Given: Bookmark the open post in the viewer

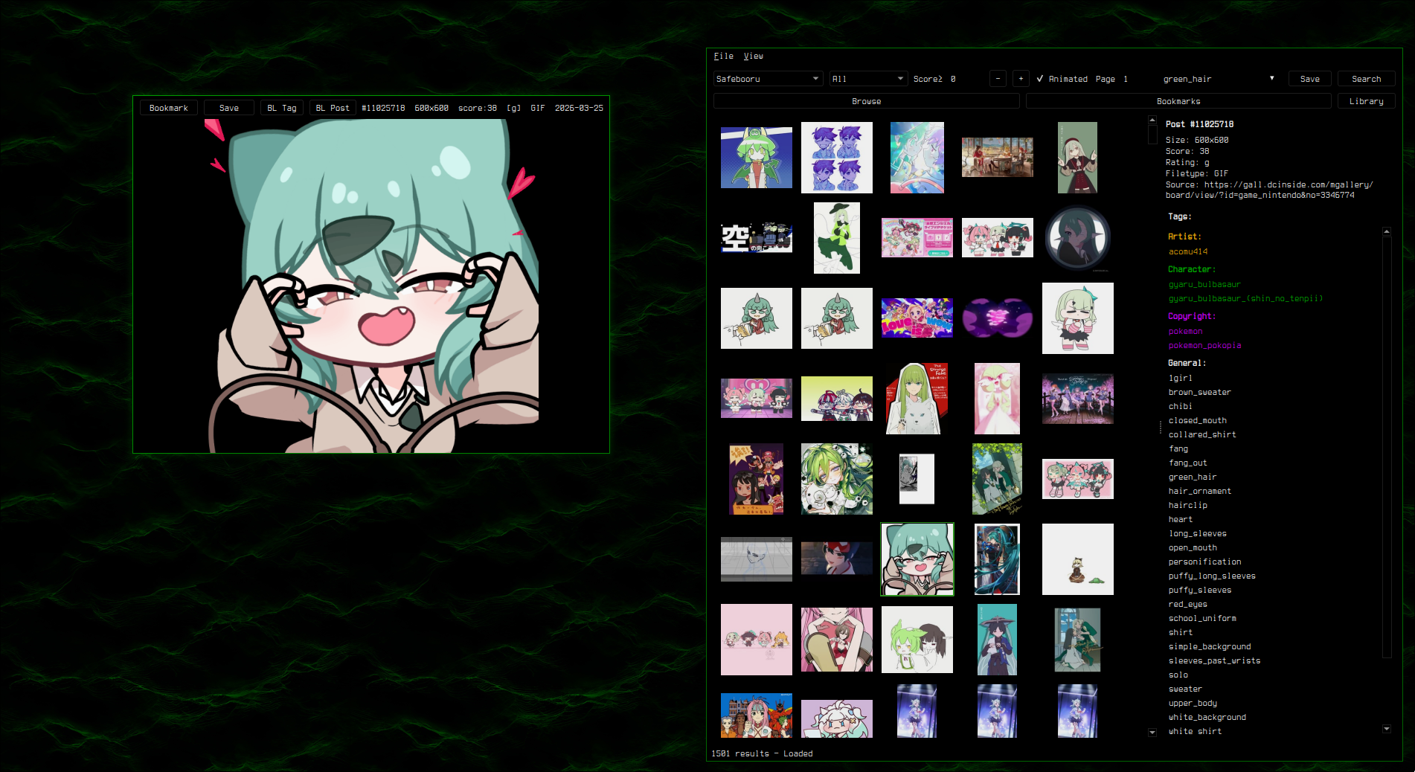Looking at the screenshot, I should (168, 107).
